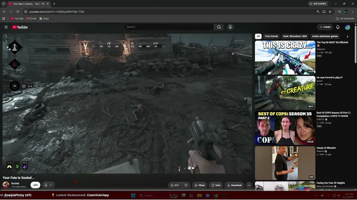Screen dimensions: 357x200
Task: Open the Gmail bookmark
Action: [31, 19]
